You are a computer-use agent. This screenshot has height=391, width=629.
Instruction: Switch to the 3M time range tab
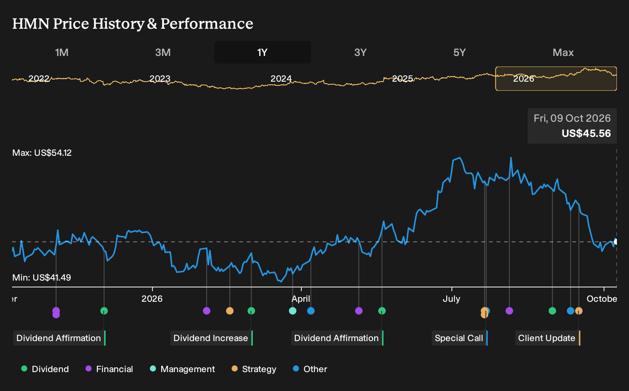click(x=163, y=52)
